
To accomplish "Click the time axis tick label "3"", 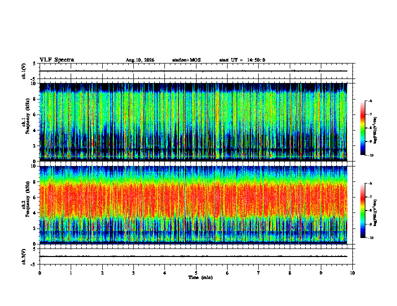I will (133, 273).
